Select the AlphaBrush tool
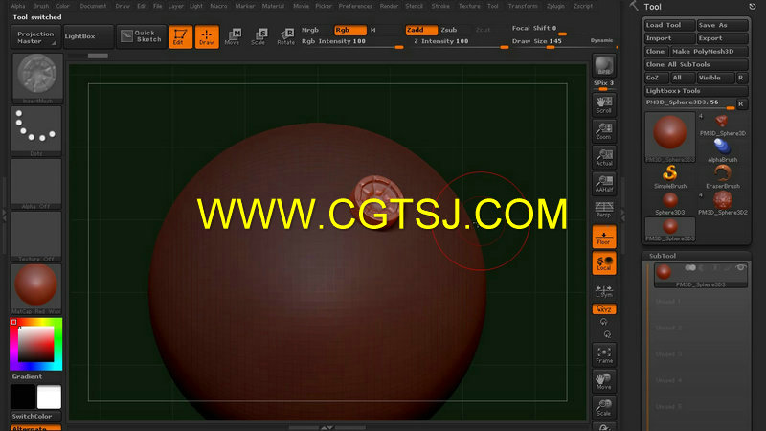Screen dimensions: 766x431 point(723,150)
